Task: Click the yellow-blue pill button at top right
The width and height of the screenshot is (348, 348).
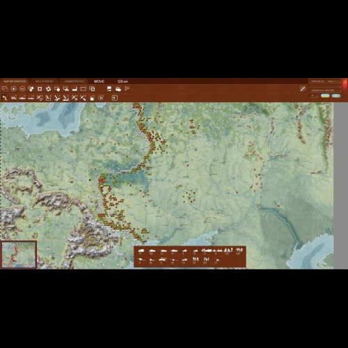Action: [325, 95]
